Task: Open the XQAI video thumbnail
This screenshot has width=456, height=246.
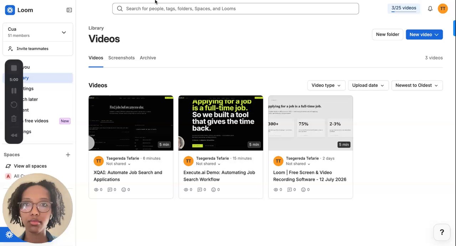Action: (131, 123)
